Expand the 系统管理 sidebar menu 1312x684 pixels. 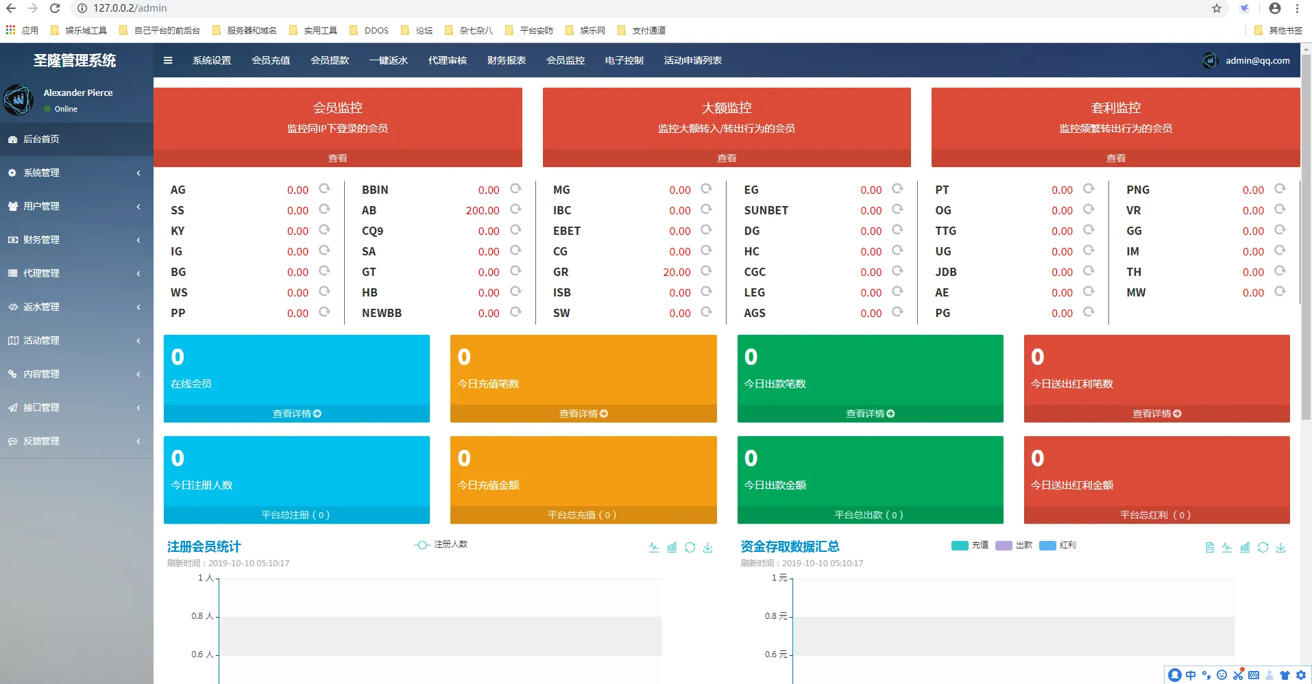(x=75, y=173)
